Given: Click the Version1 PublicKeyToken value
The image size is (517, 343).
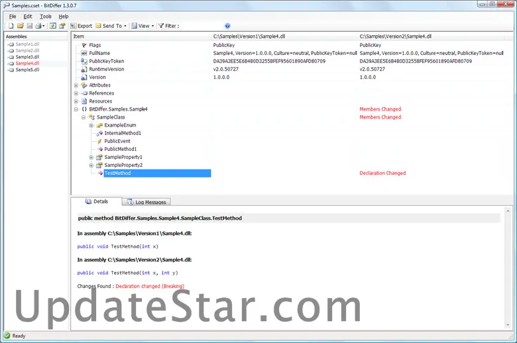Looking at the screenshot, I should pos(269,61).
